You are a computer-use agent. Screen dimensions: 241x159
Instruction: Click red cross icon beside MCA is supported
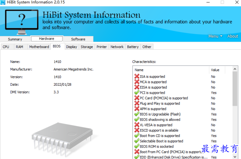pos(137,82)
